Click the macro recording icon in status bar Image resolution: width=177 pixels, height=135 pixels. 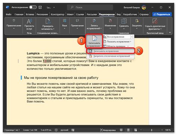coord(73,130)
